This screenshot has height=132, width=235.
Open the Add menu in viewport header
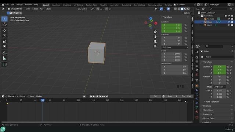click(x=41, y=9)
